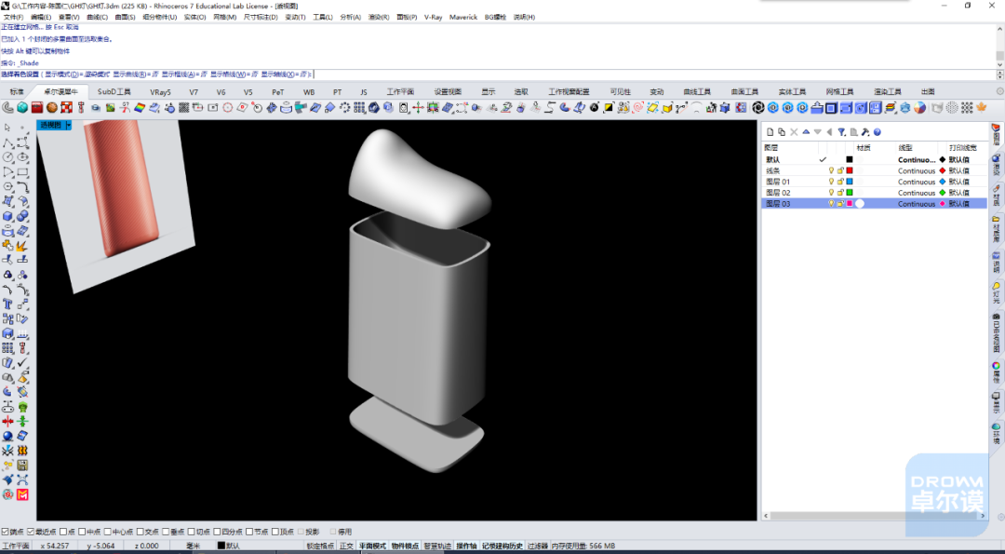Screen dimensions: 1005x554
Task: Open the layer filter funnel icon
Action: (x=841, y=132)
